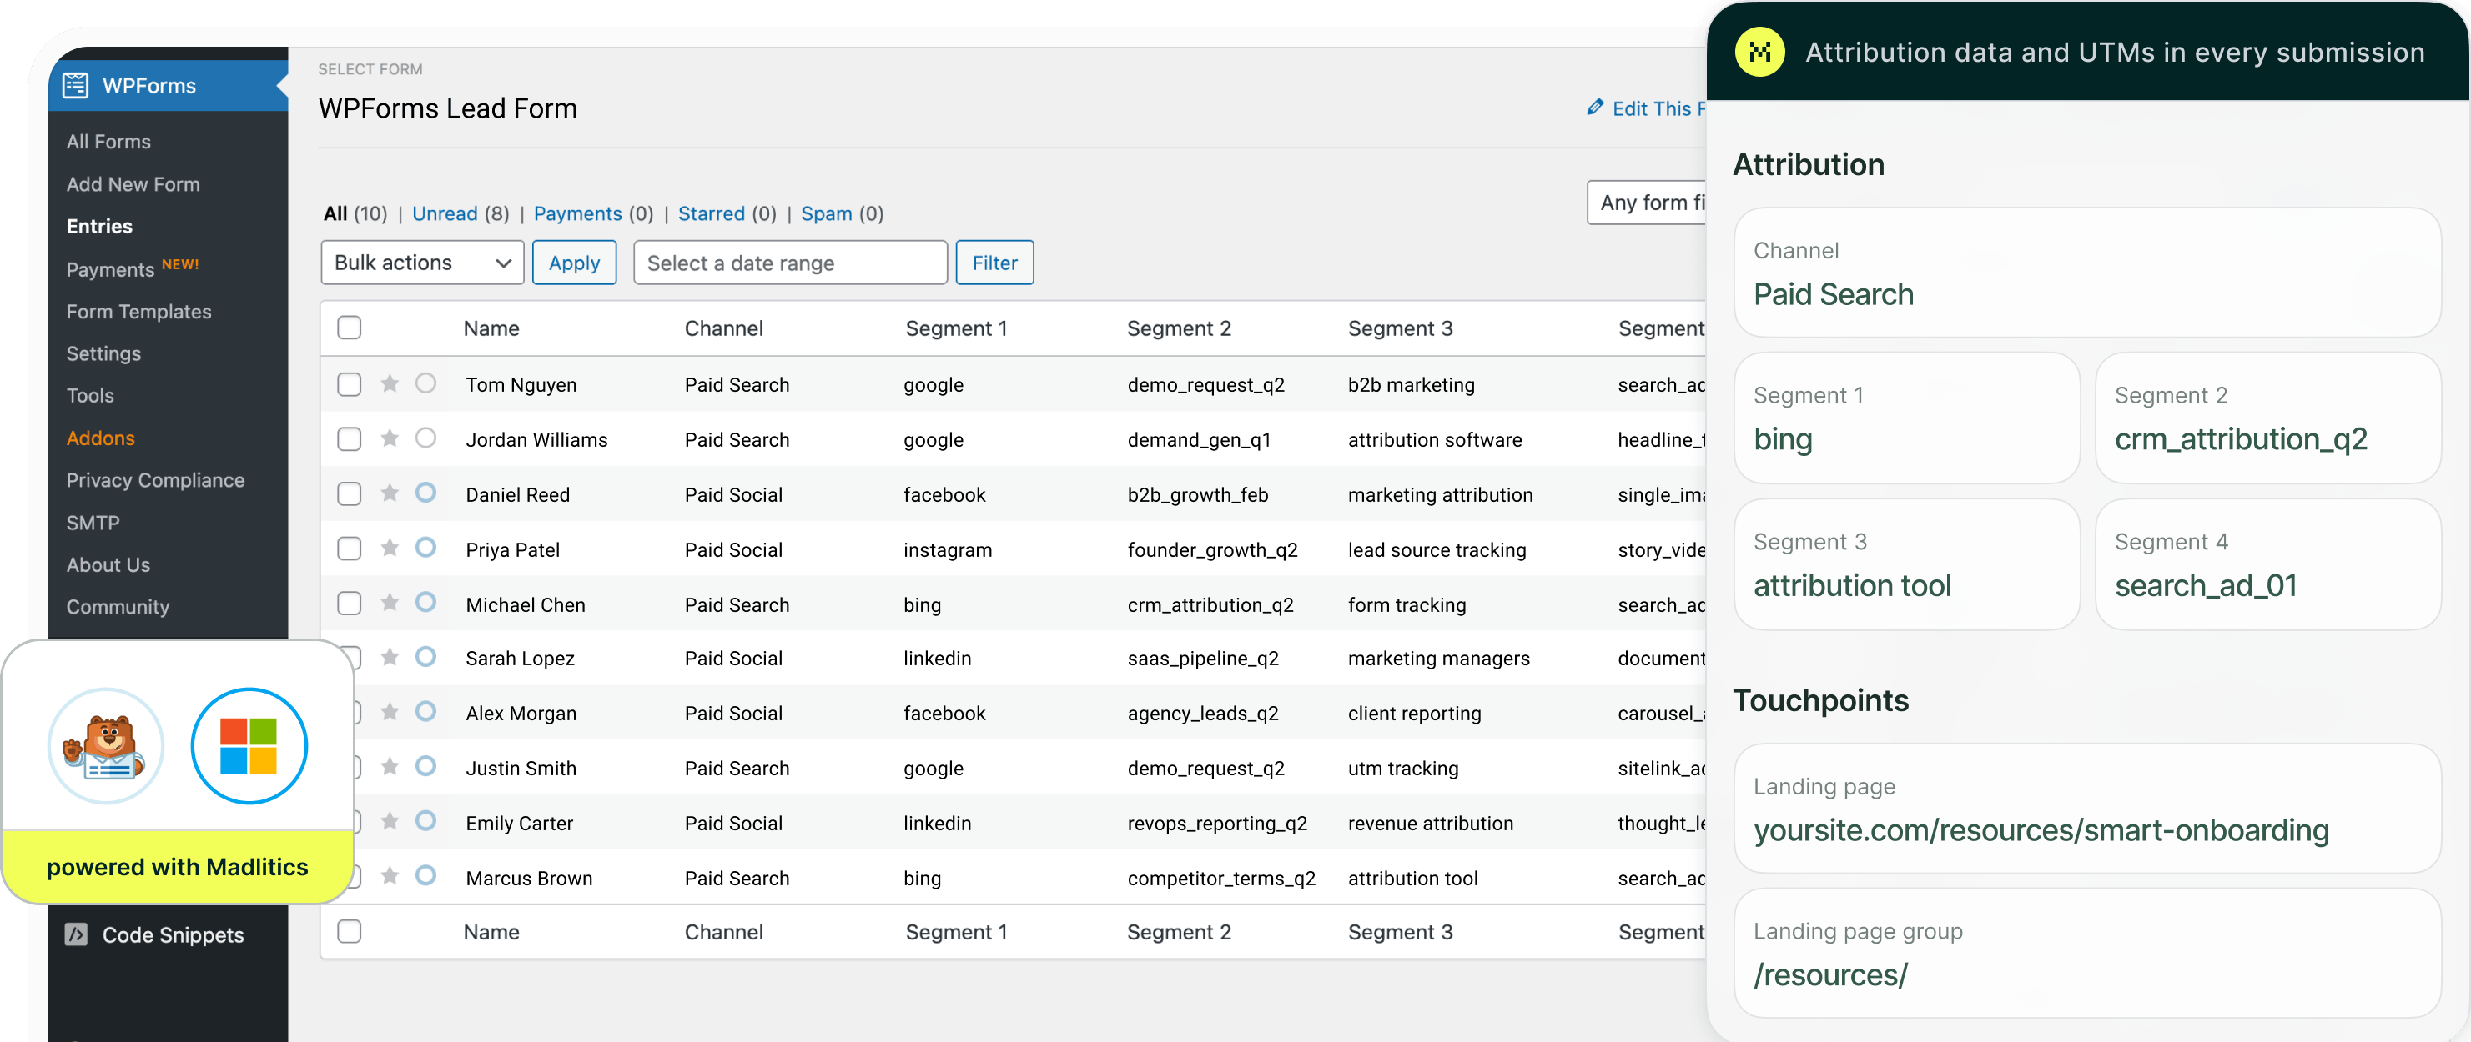Click the date range input field
The width and height of the screenshot is (2471, 1042).
(790, 263)
